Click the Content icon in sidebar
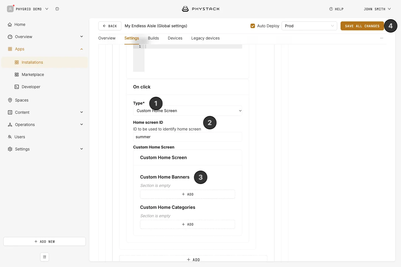 pos(10,112)
